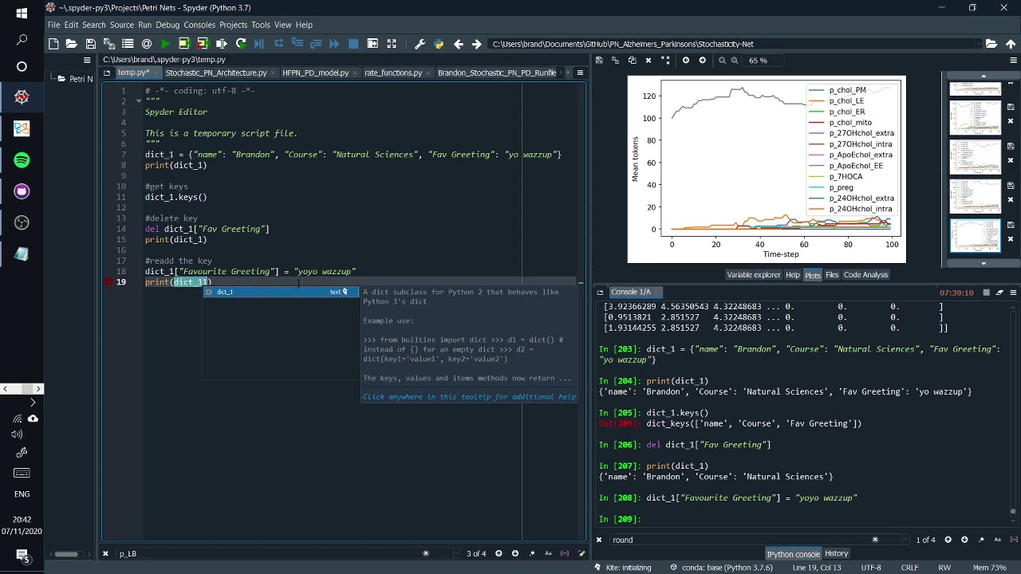Remove current plot with the X icon
Screen dimensions: 1021x574
[648, 61]
